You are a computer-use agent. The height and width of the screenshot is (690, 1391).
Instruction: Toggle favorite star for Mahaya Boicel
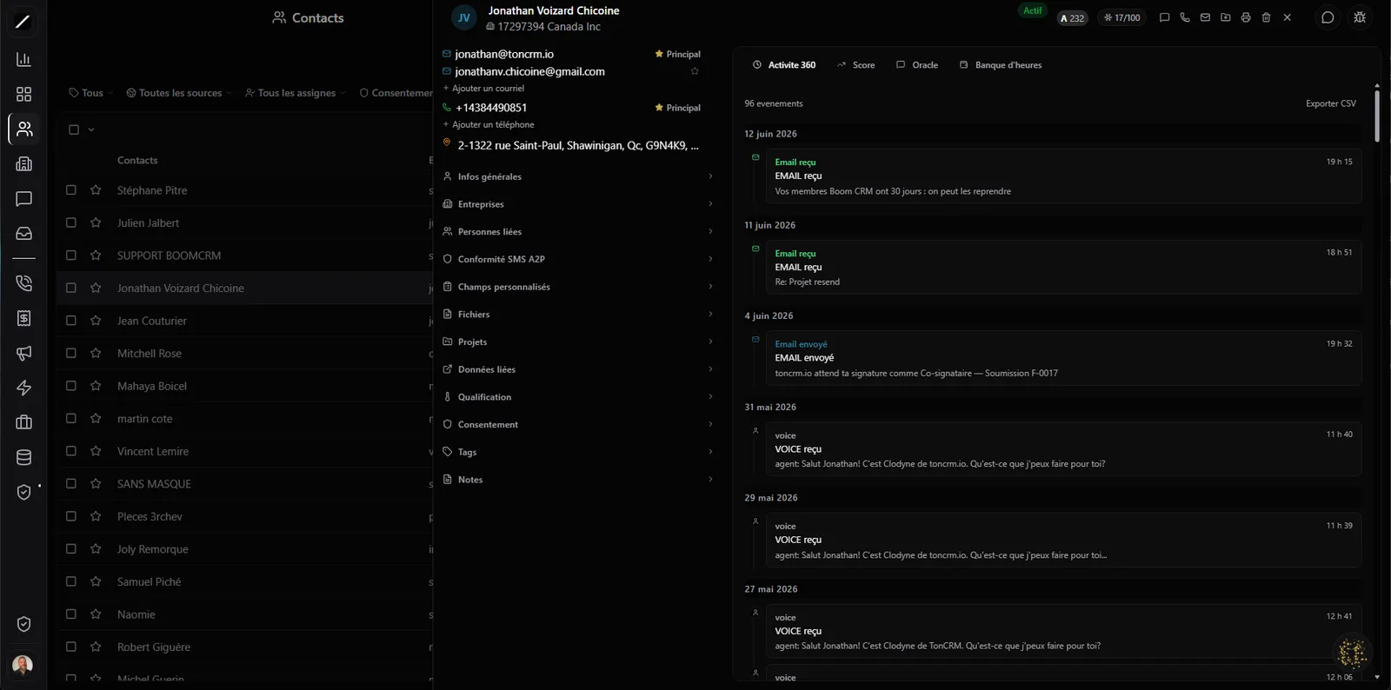tap(96, 386)
